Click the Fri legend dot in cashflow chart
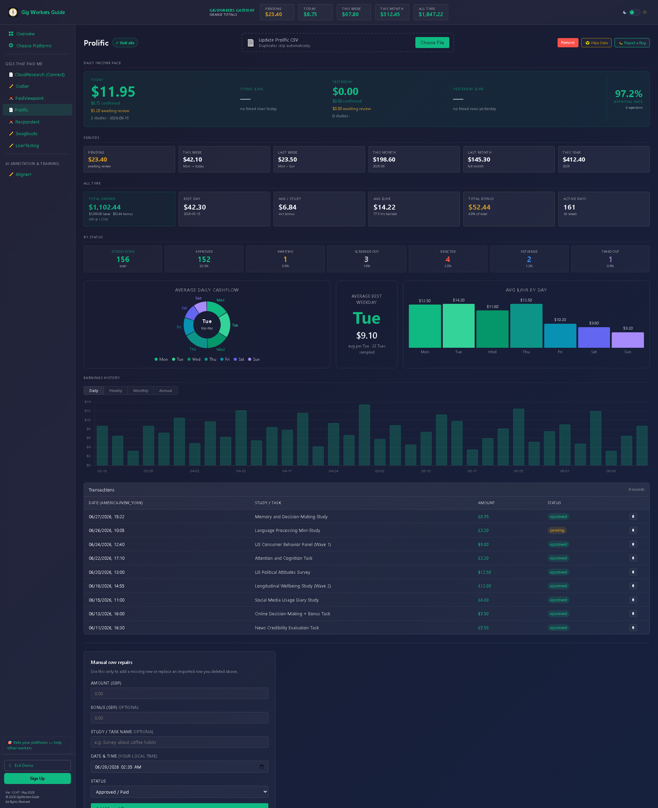 (222, 359)
